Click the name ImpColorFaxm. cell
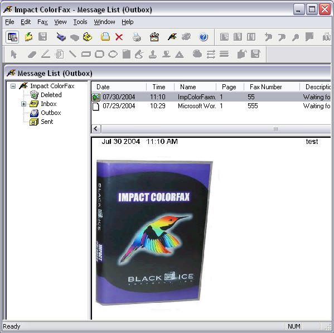This screenshot has height=333, width=334. click(197, 97)
